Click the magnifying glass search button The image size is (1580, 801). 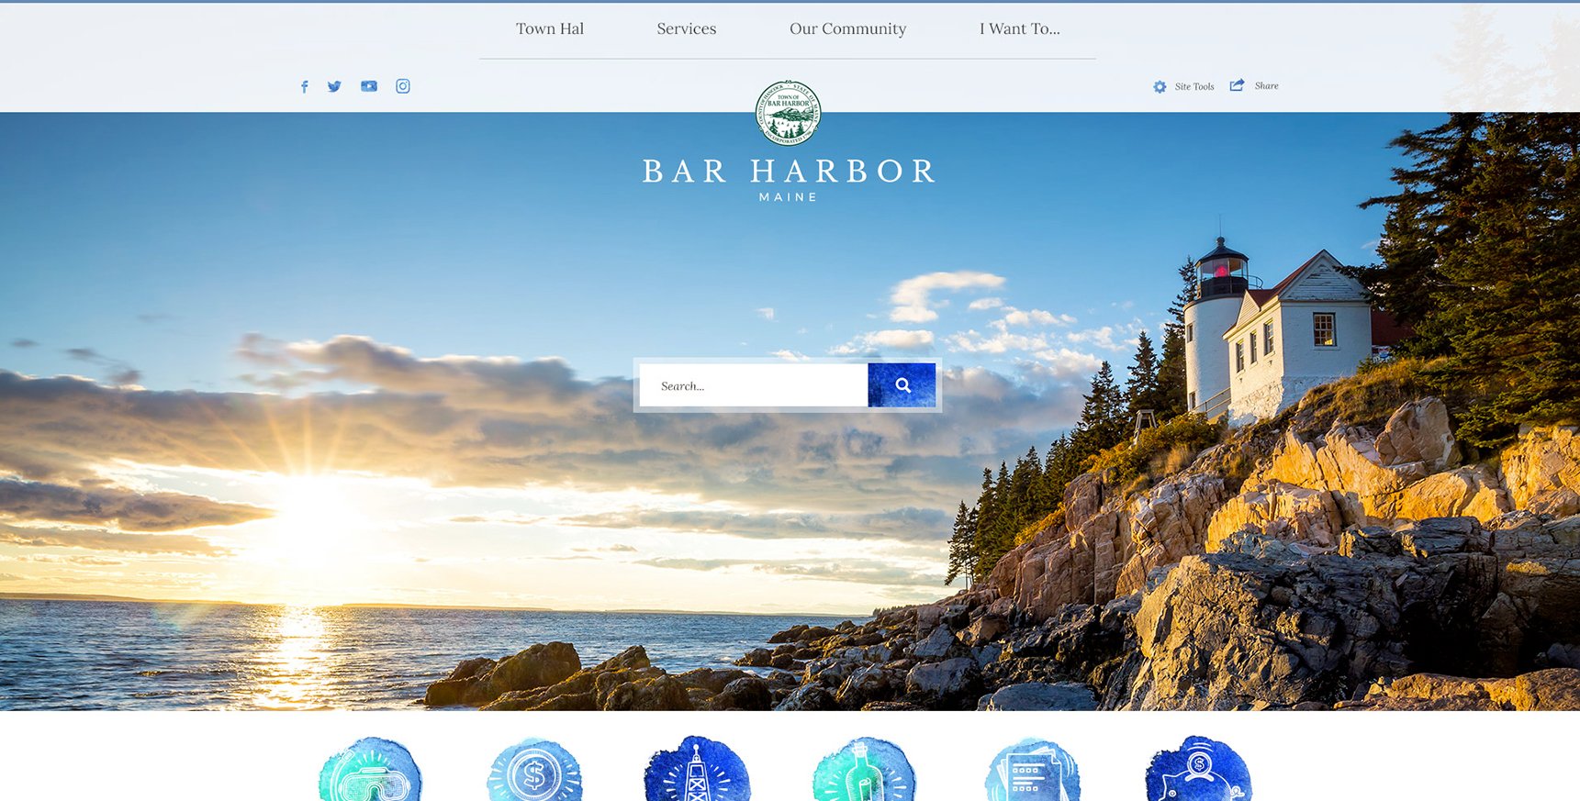[x=902, y=385]
